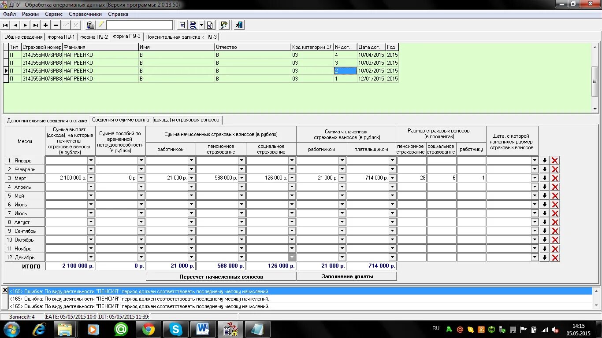The width and height of the screenshot is (602, 338).
Task: Open the Файл menu
Action: (x=9, y=14)
